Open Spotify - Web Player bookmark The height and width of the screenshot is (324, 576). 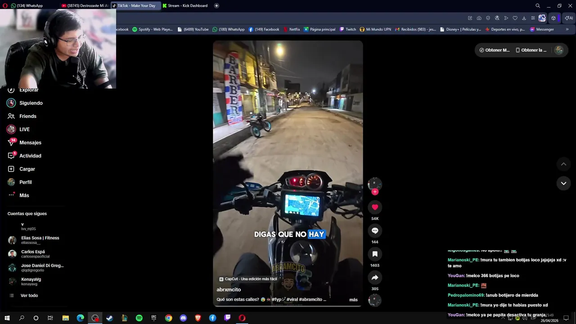(x=153, y=29)
